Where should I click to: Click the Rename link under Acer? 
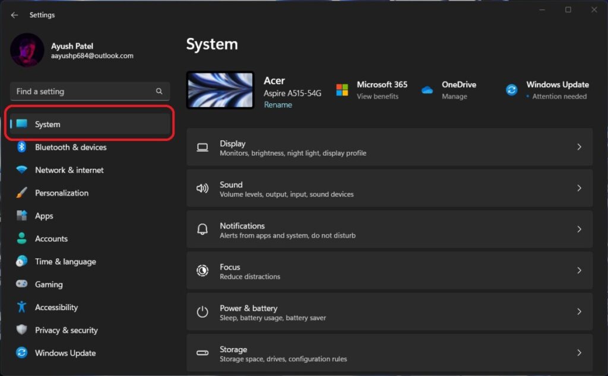click(278, 104)
